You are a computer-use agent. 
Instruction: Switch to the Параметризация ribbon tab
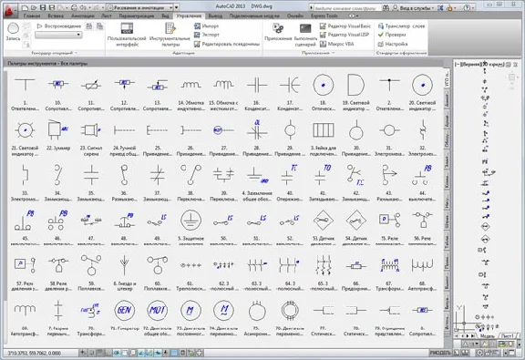(137, 15)
